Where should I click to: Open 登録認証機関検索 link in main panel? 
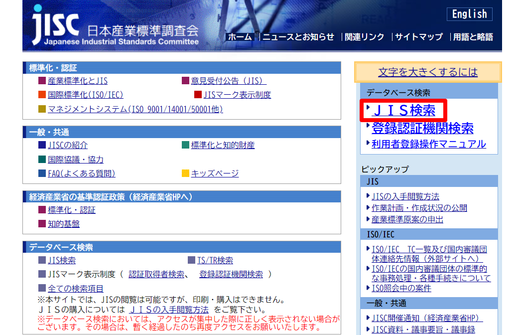point(231,274)
